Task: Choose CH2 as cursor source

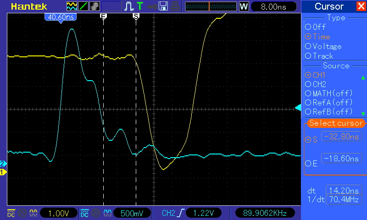Action: coord(316,84)
